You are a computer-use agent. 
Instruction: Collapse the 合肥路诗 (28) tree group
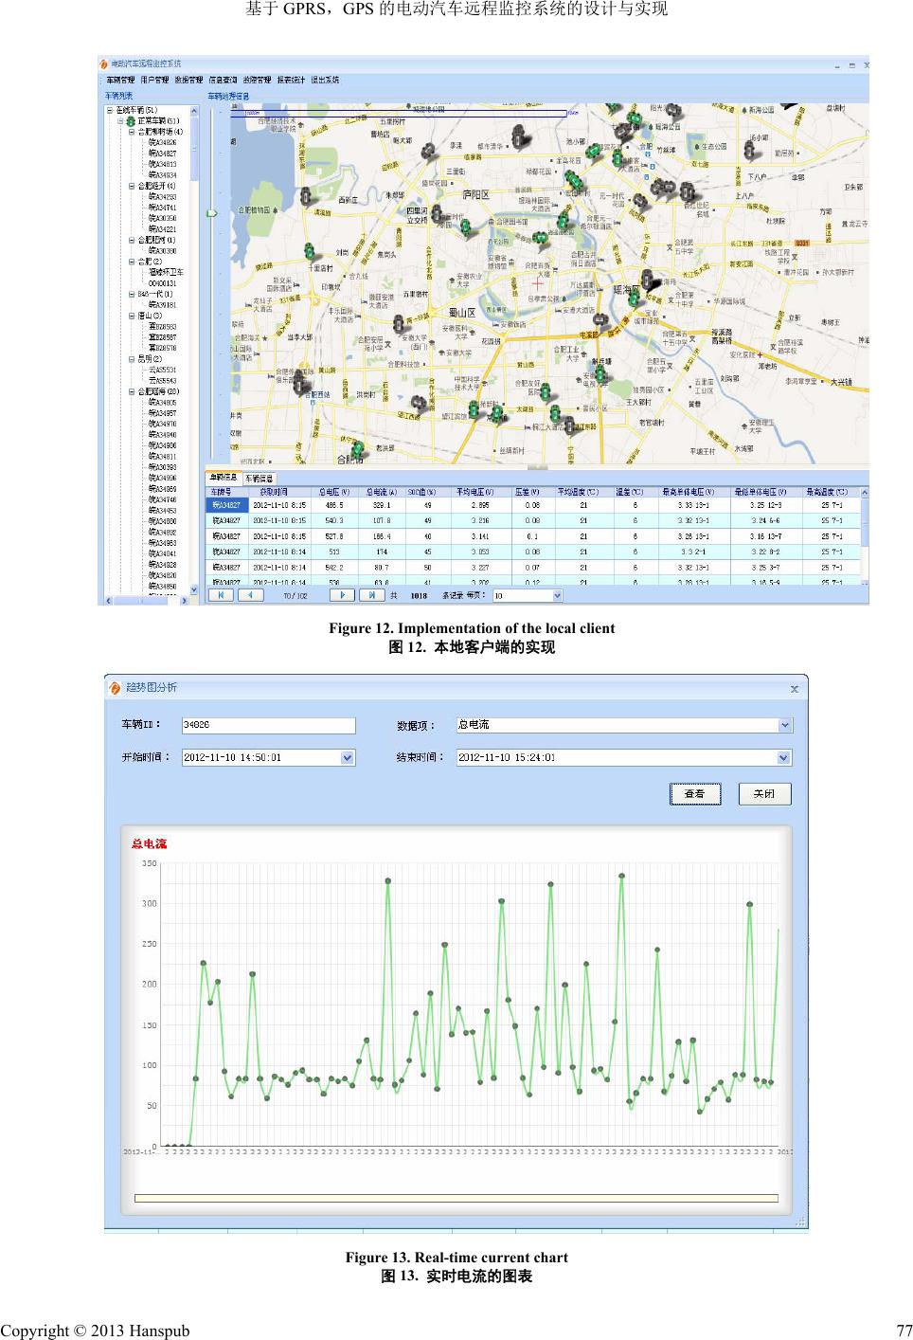[132, 391]
